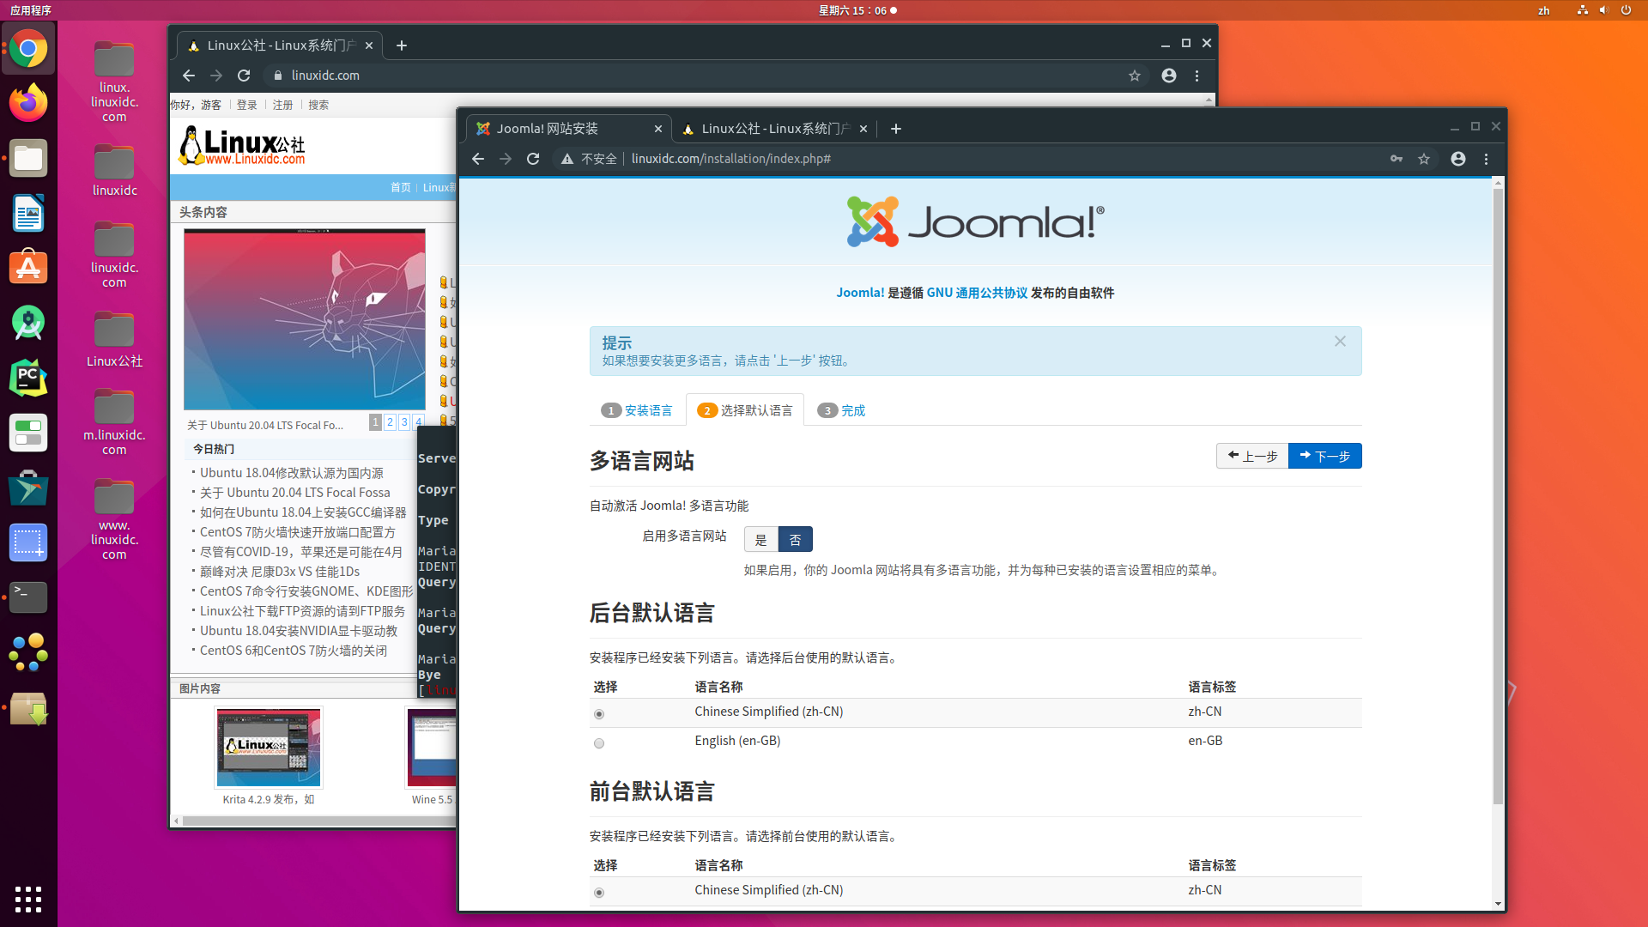Go to step 3 完成
Screen dimensions: 1648x927
point(841,410)
